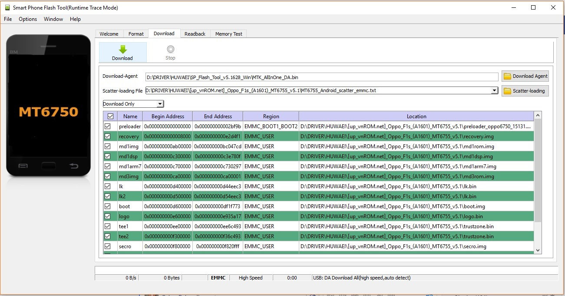Click the md3rom.img location cell
The height and width of the screenshot is (296, 565).
click(x=416, y=176)
